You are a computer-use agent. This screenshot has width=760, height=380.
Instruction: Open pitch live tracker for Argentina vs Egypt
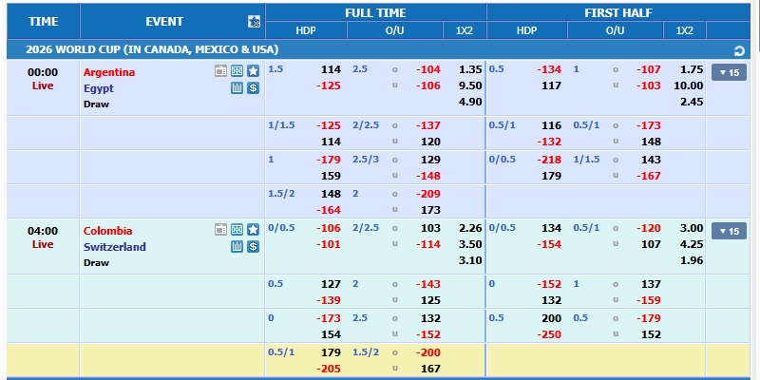point(237,71)
